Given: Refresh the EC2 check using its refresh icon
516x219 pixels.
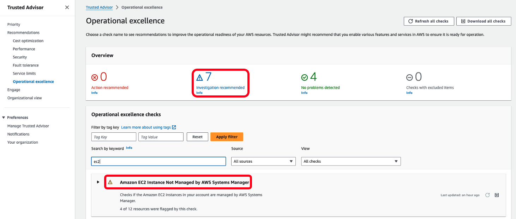Looking at the screenshot, I should (487, 195).
